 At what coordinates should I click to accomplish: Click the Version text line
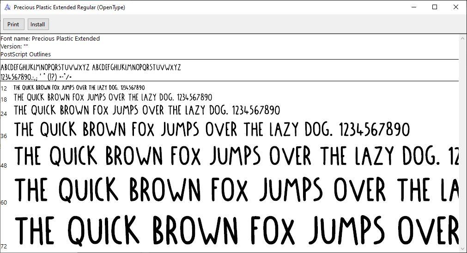[x=15, y=47]
